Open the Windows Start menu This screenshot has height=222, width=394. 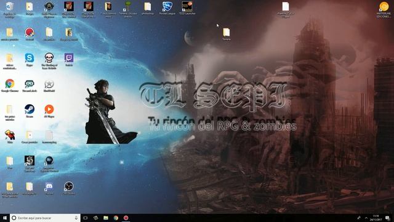[5, 218]
